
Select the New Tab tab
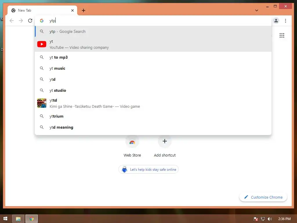[42, 10]
